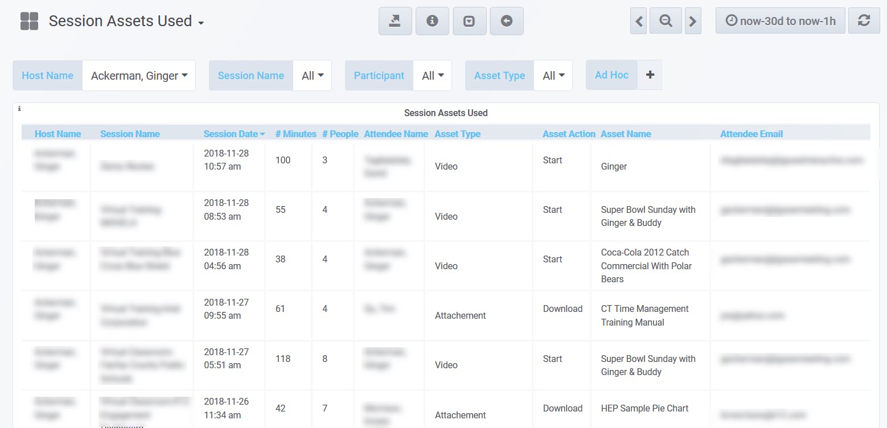
Task: Shift time range backward with left chevron
Action: point(639,21)
